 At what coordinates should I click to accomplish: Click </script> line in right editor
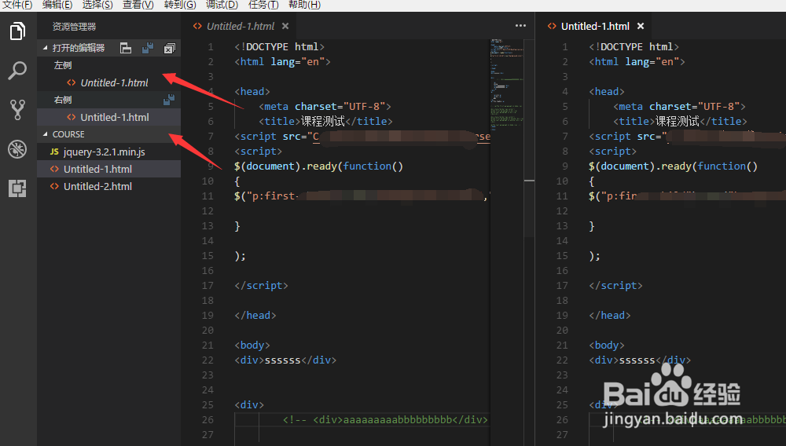(x=615, y=285)
